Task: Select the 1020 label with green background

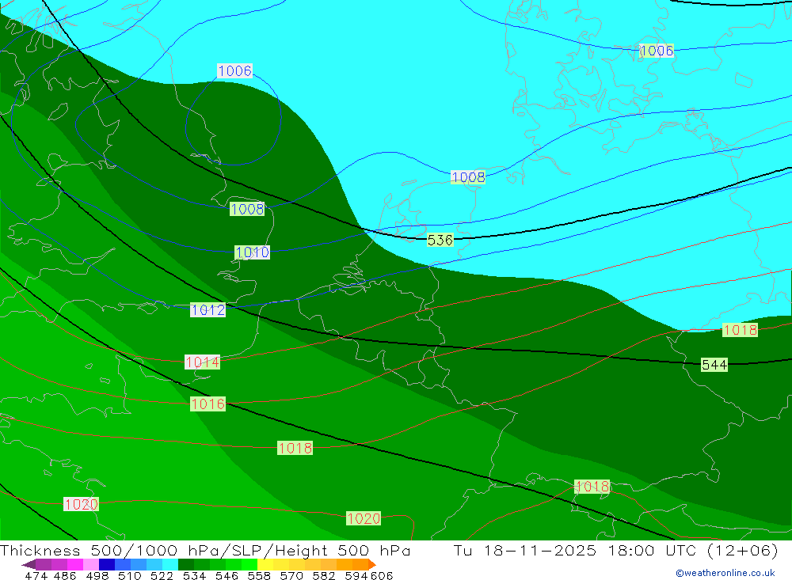Action: point(364,518)
